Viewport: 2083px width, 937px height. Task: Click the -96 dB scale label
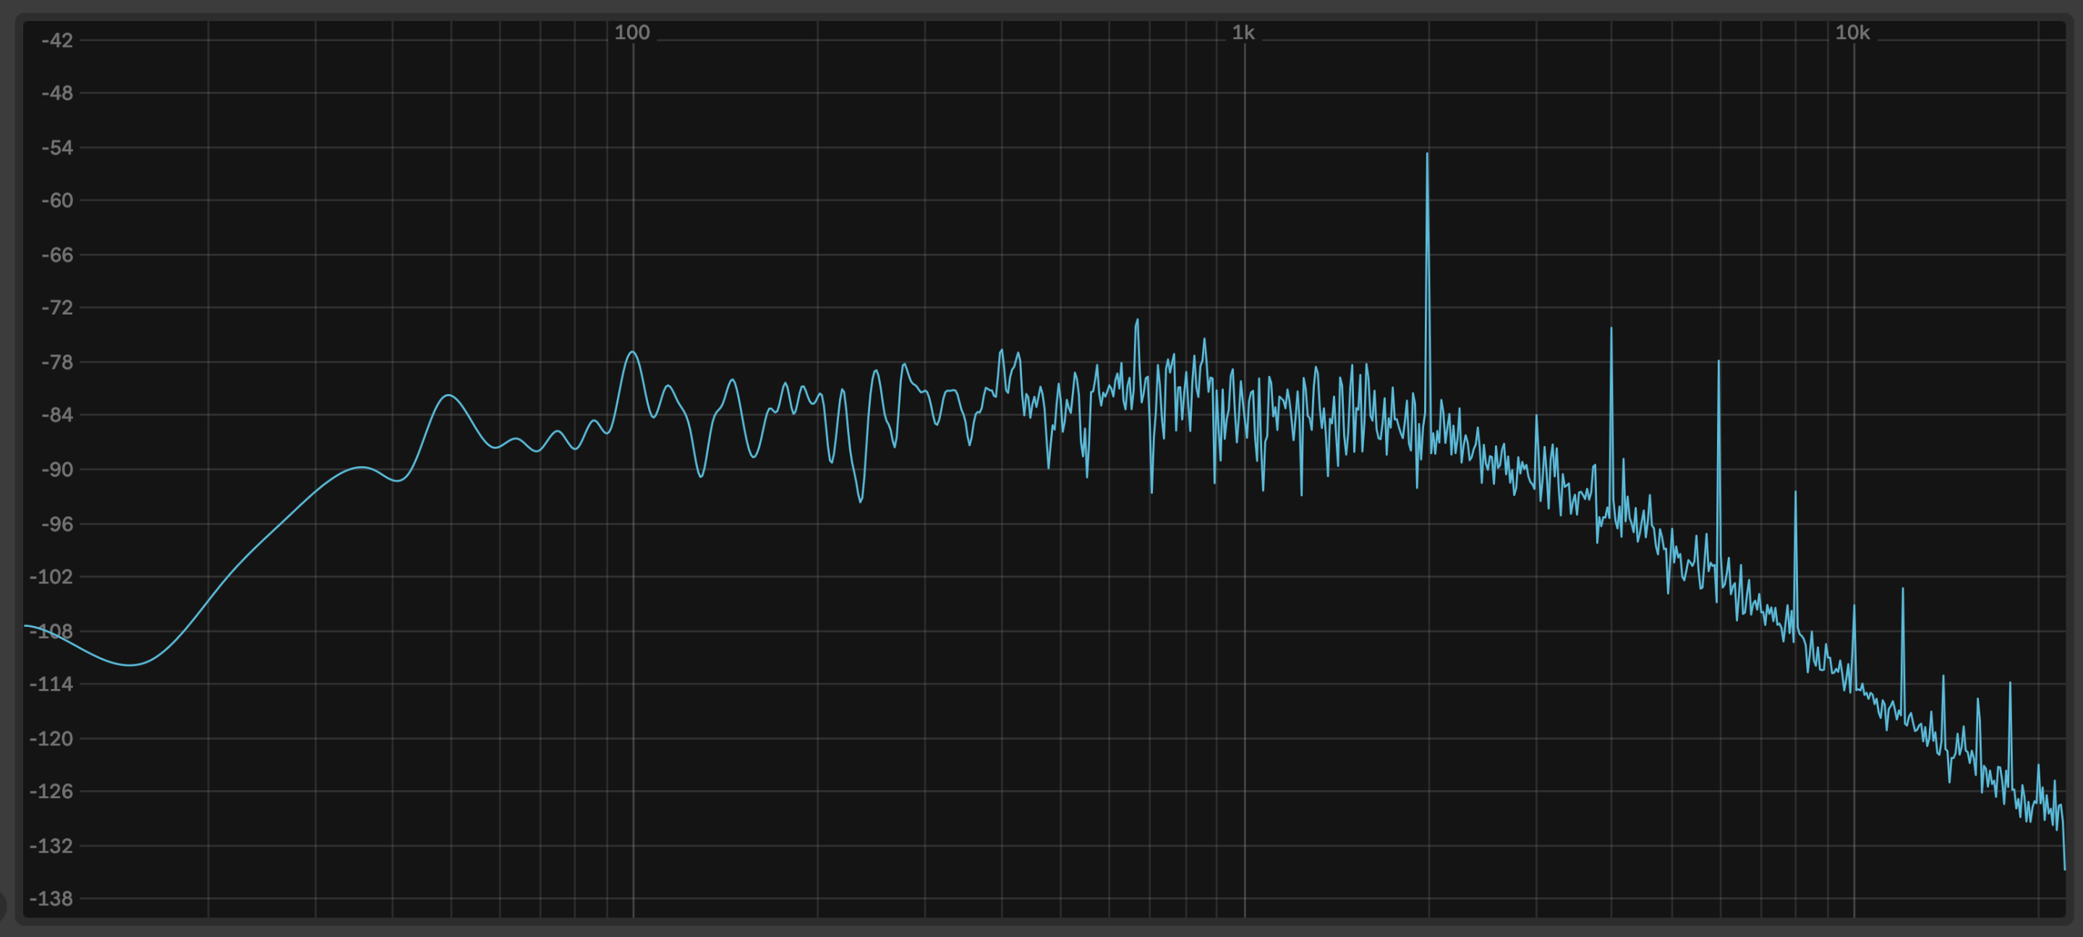pyautogui.click(x=56, y=524)
